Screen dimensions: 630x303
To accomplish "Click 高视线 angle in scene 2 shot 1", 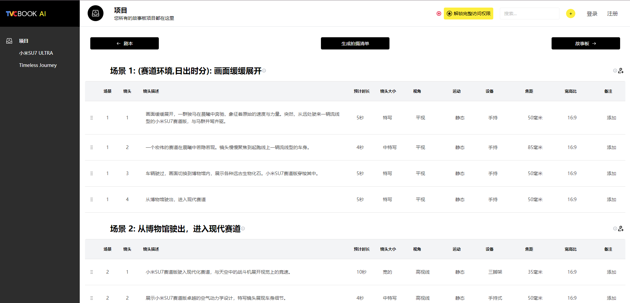I will tap(423, 272).
